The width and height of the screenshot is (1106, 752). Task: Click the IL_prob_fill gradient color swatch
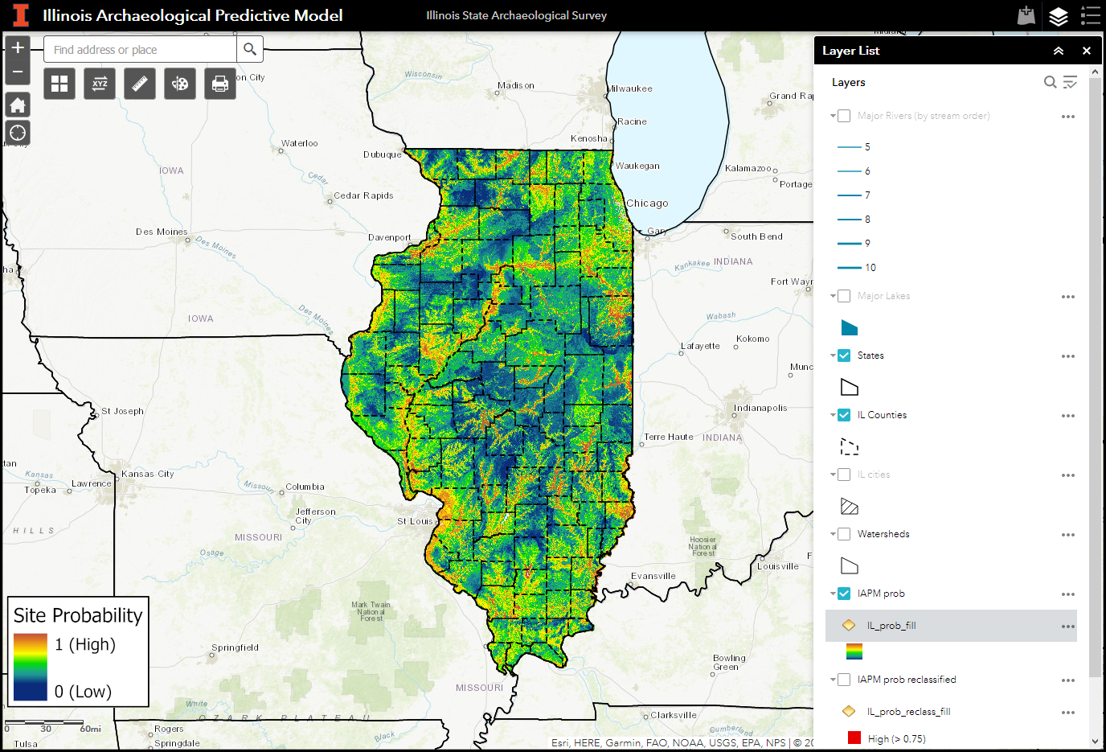click(x=854, y=651)
